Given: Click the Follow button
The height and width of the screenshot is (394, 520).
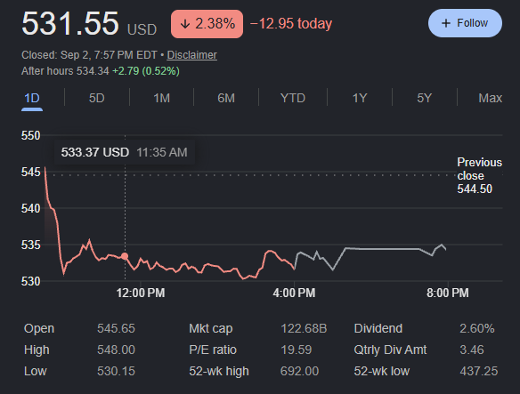Looking at the screenshot, I should (465, 23).
